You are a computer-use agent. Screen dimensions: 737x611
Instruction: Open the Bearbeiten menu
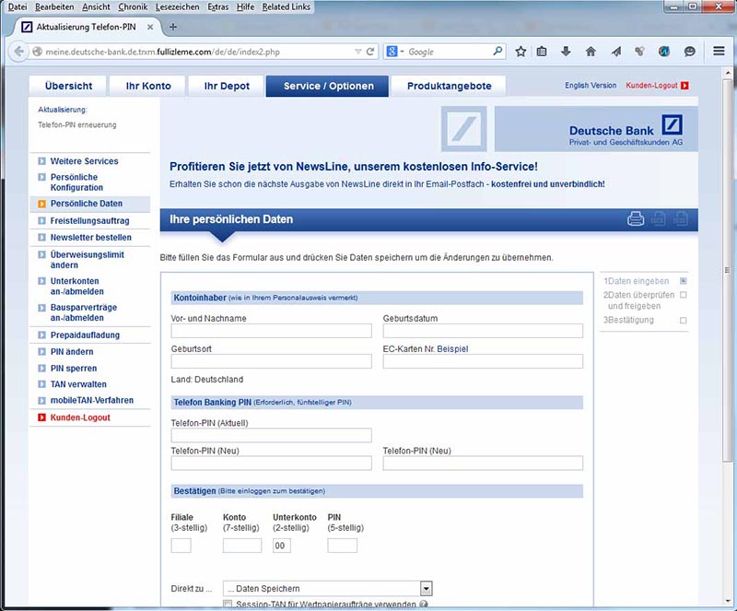click(54, 7)
